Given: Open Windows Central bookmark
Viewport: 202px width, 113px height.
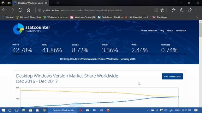Looking at the screenshot, I should pos(83,17).
